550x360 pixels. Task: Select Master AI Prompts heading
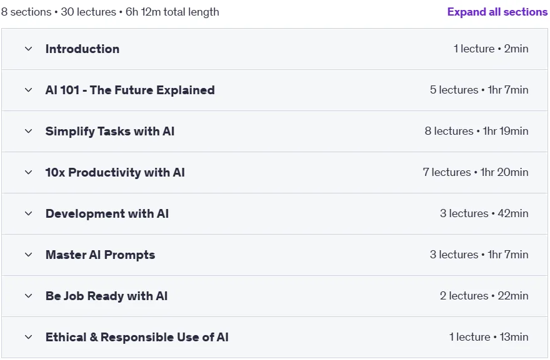click(101, 255)
